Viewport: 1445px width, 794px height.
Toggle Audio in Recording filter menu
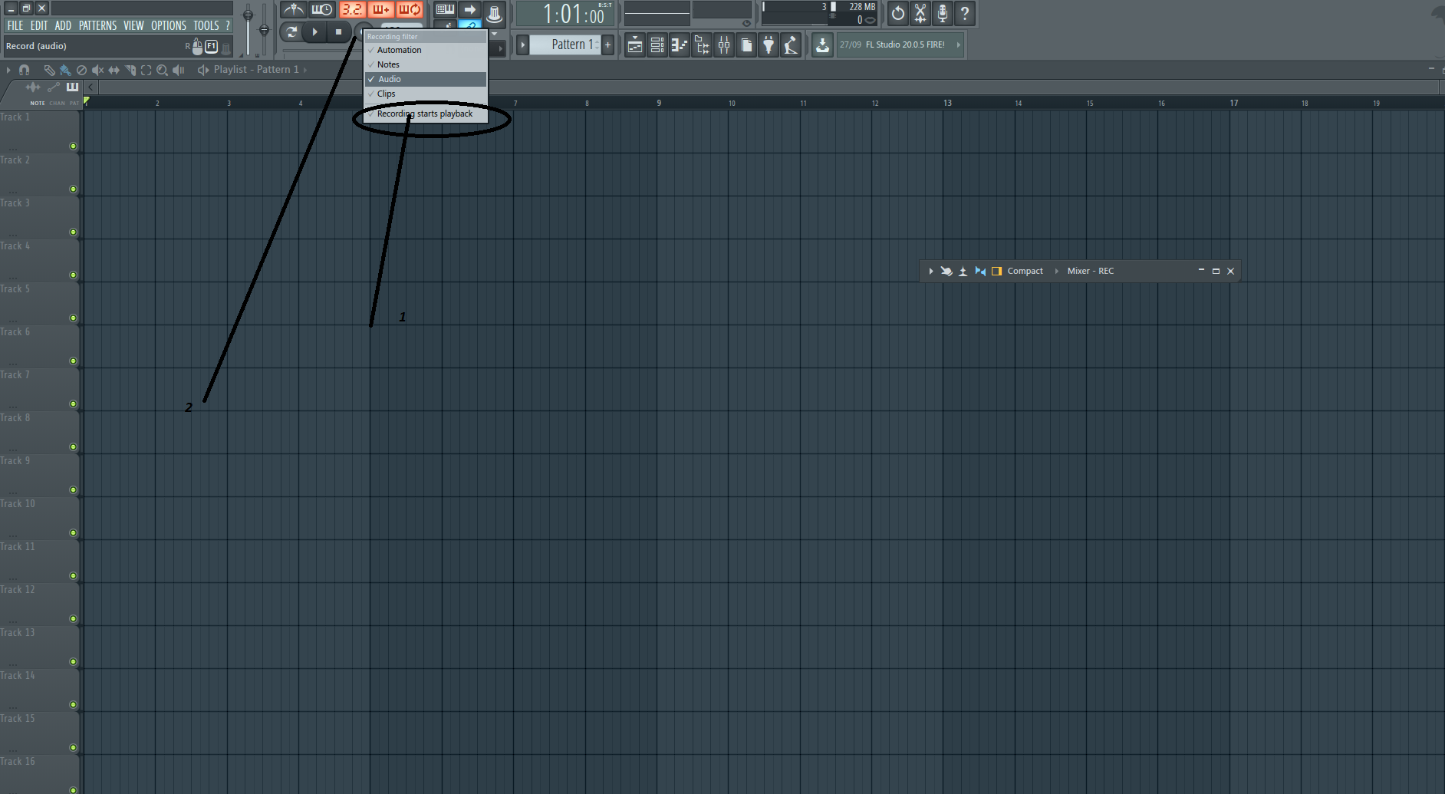tap(426, 79)
